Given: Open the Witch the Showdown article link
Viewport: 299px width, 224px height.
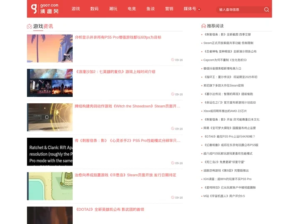Looking at the screenshot, I should [x=127, y=106].
